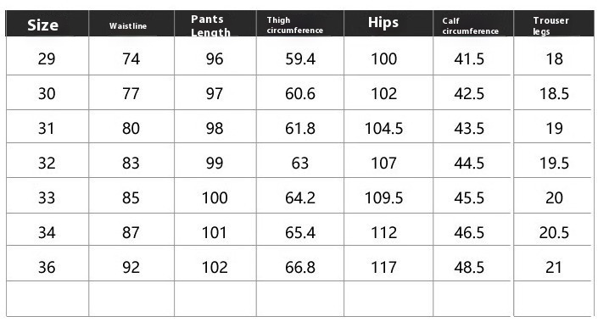Select the thigh circumference cell 63

[299, 164]
